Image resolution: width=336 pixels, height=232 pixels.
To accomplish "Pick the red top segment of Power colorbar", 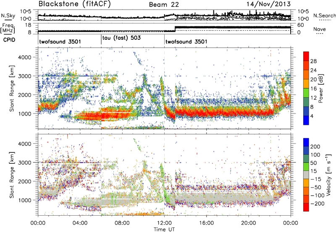I will (x=306, y=56).
